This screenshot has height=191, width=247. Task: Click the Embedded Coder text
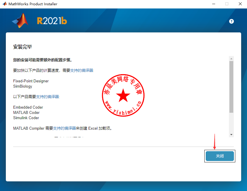pyautogui.click(x=28, y=107)
